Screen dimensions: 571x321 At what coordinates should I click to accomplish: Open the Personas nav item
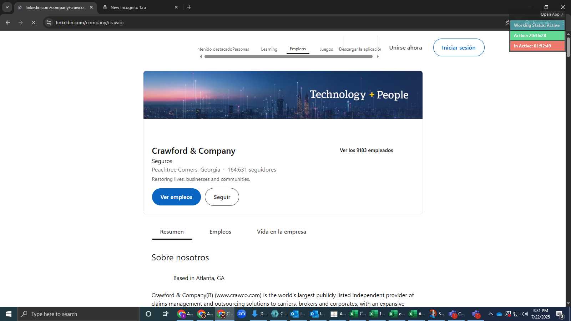(x=241, y=49)
